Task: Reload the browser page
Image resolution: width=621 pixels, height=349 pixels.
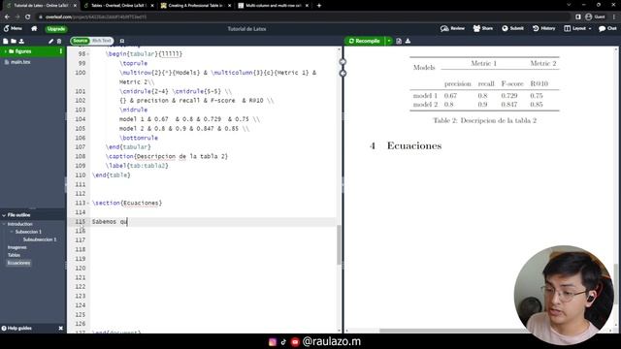Action: 28,17
